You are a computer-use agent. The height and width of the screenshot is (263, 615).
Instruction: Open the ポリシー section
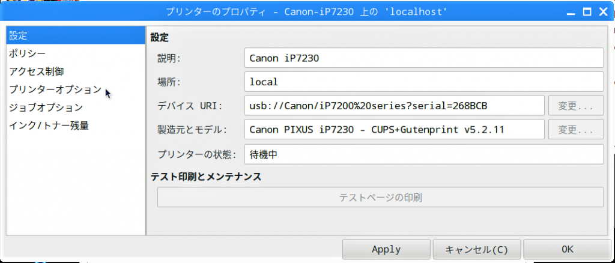(x=76, y=53)
